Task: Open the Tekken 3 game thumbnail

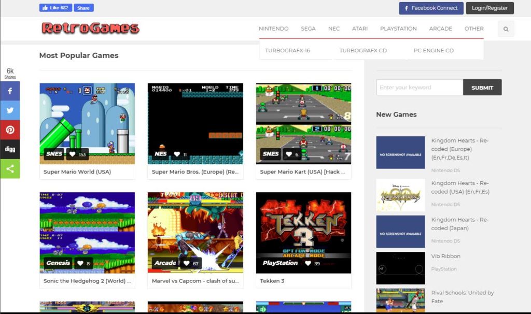Action: click(303, 233)
